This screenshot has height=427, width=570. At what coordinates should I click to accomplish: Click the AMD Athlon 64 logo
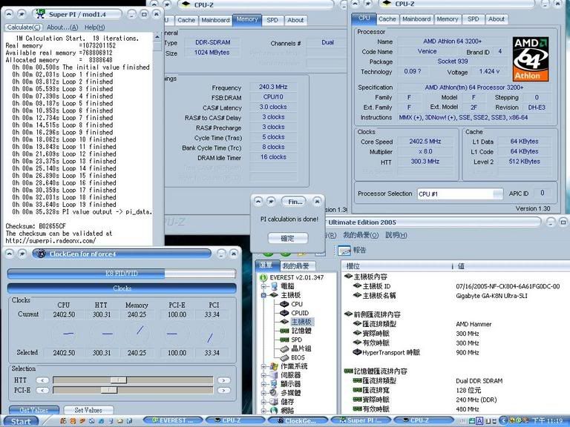point(532,59)
